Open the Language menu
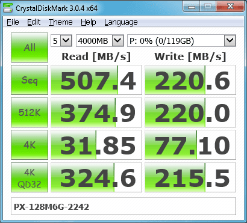247x223 pixels. pyautogui.click(x=121, y=22)
